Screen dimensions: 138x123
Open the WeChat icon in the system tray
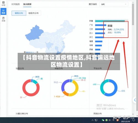point(103,120)
